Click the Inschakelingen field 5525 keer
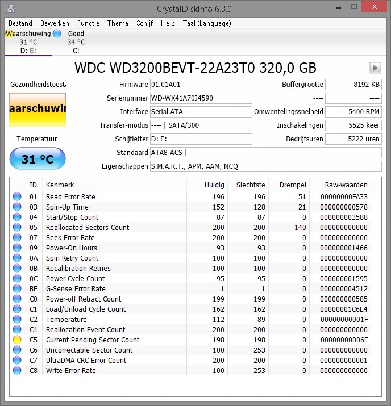The image size is (391, 406). (353, 125)
